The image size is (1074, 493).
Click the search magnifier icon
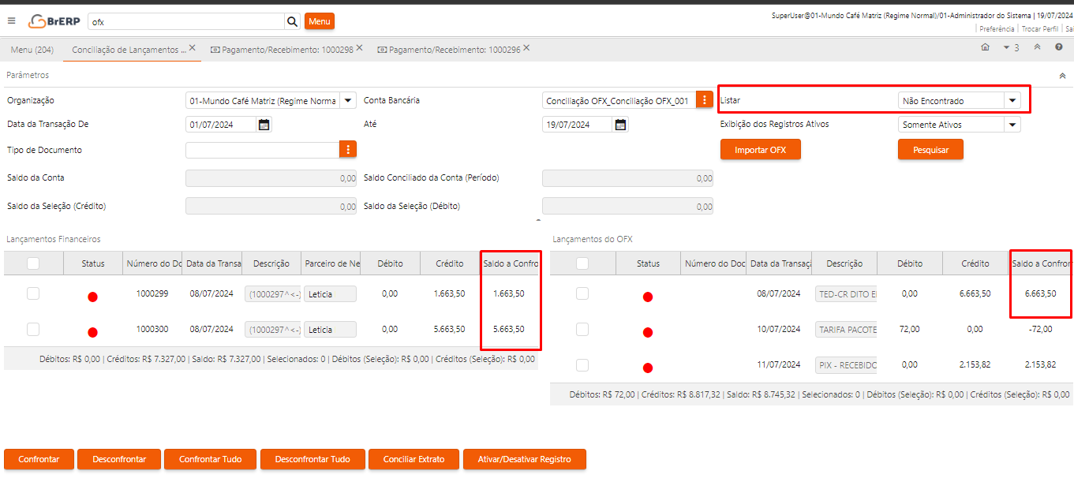[x=292, y=21]
